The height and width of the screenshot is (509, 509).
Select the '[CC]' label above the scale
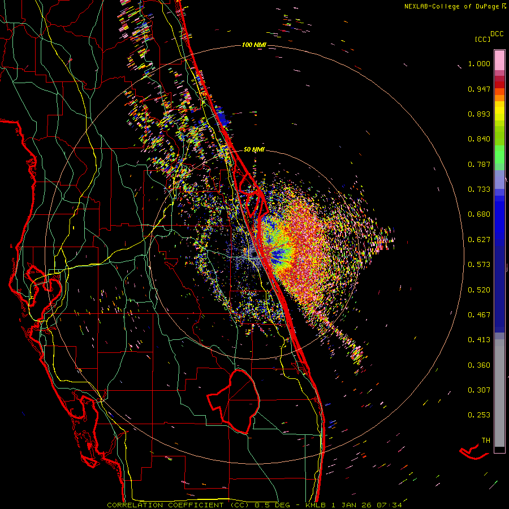tap(482, 39)
